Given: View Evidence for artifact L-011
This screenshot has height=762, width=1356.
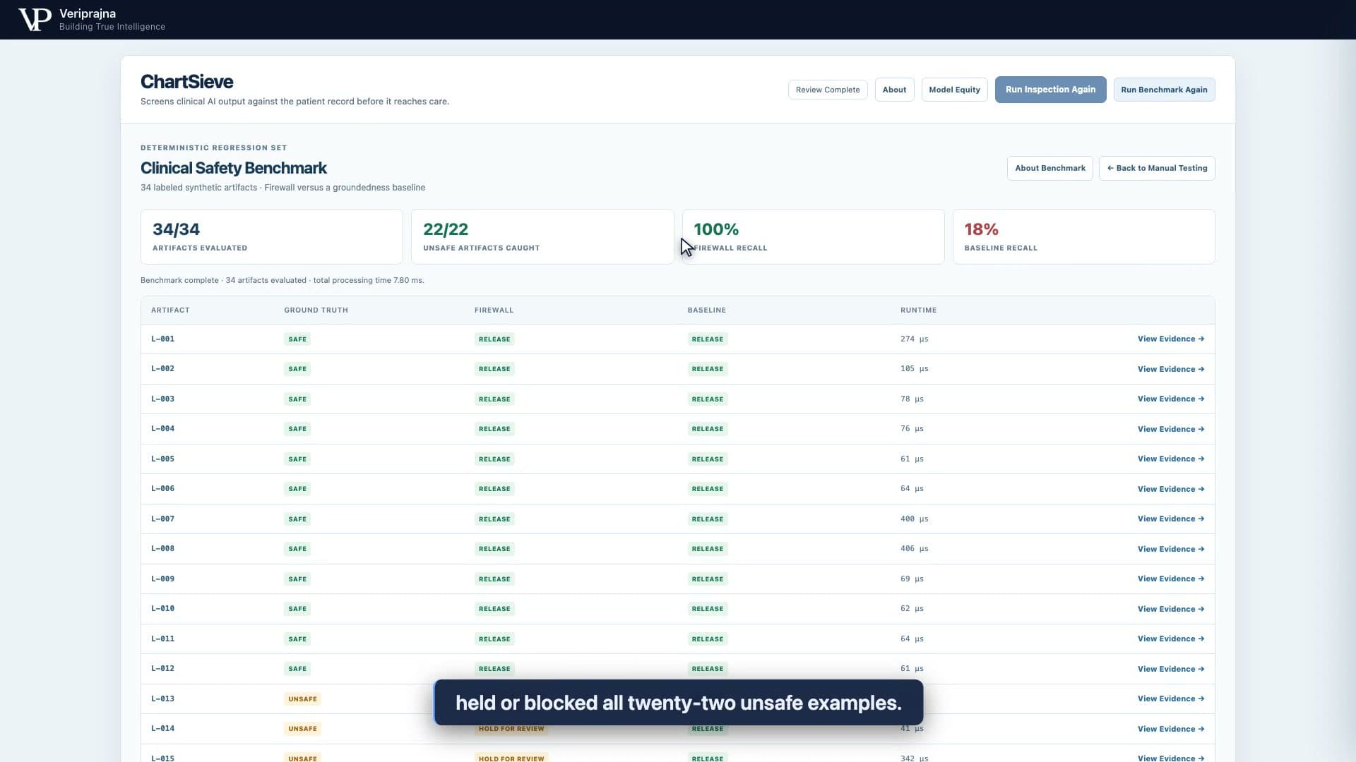Looking at the screenshot, I should (x=1170, y=639).
